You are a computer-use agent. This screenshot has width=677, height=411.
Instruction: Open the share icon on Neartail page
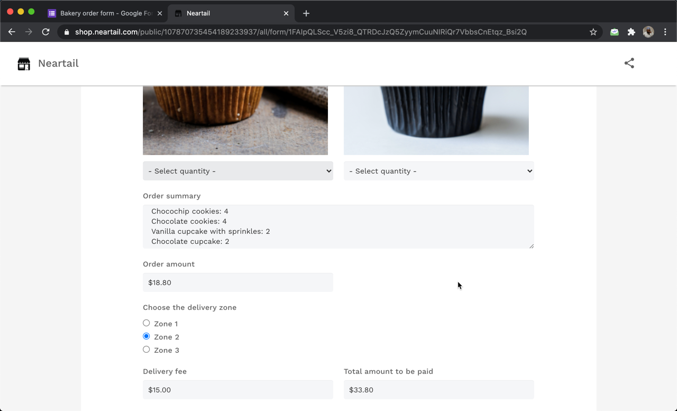point(629,63)
